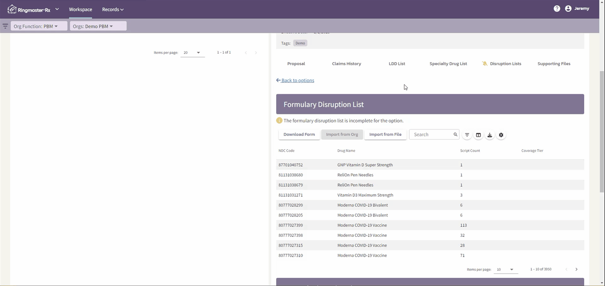
Task: Click the help question mark icon
Action: tap(557, 9)
